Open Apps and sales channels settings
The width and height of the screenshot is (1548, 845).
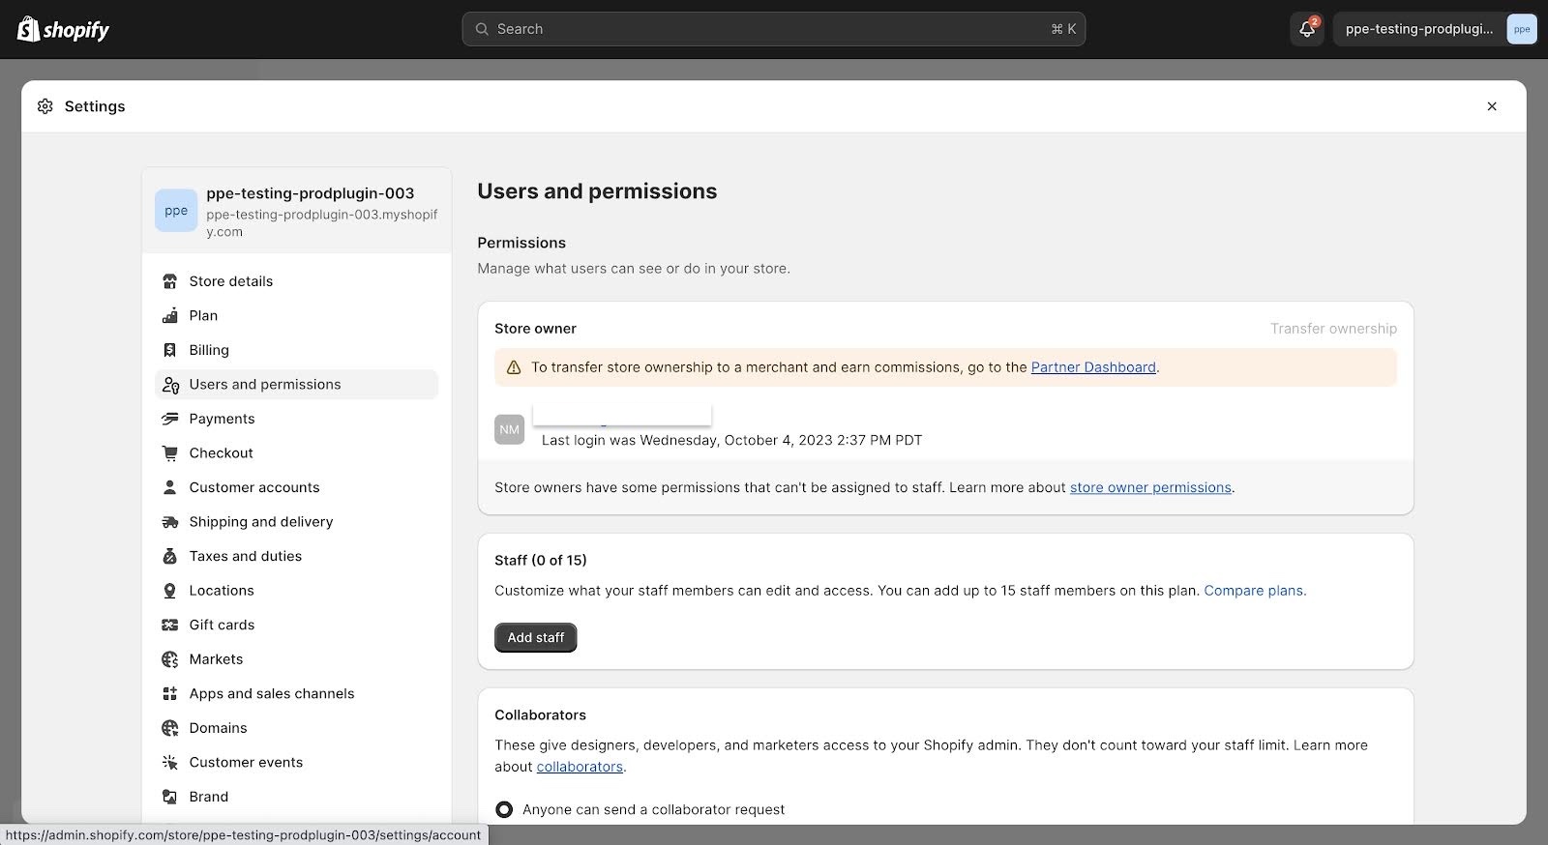271,694
